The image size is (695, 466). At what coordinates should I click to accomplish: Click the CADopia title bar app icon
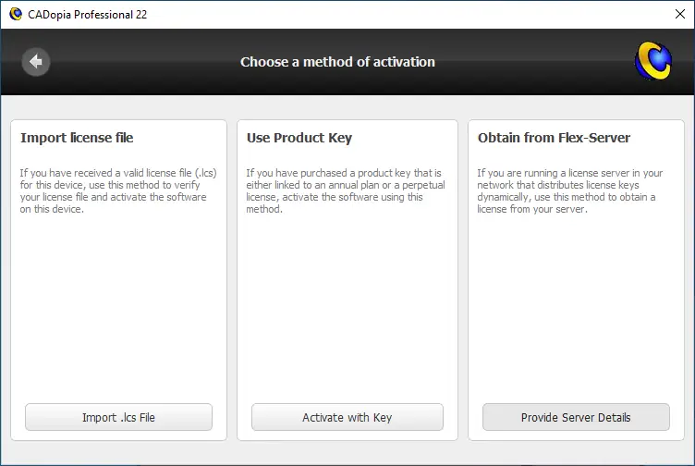click(15, 14)
